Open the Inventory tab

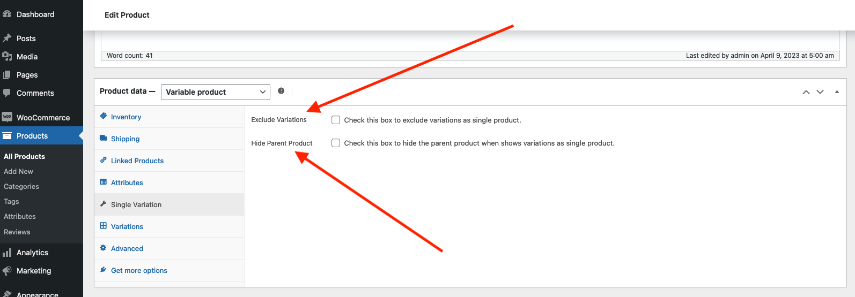click(169, 117)
